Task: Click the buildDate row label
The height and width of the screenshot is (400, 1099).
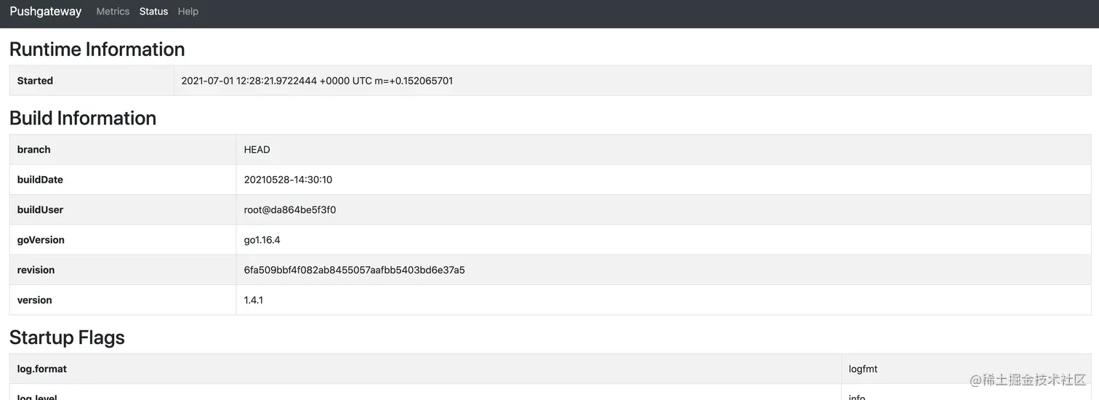Action: coord(40,180)
